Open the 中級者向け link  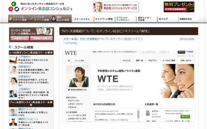[24, 77]
